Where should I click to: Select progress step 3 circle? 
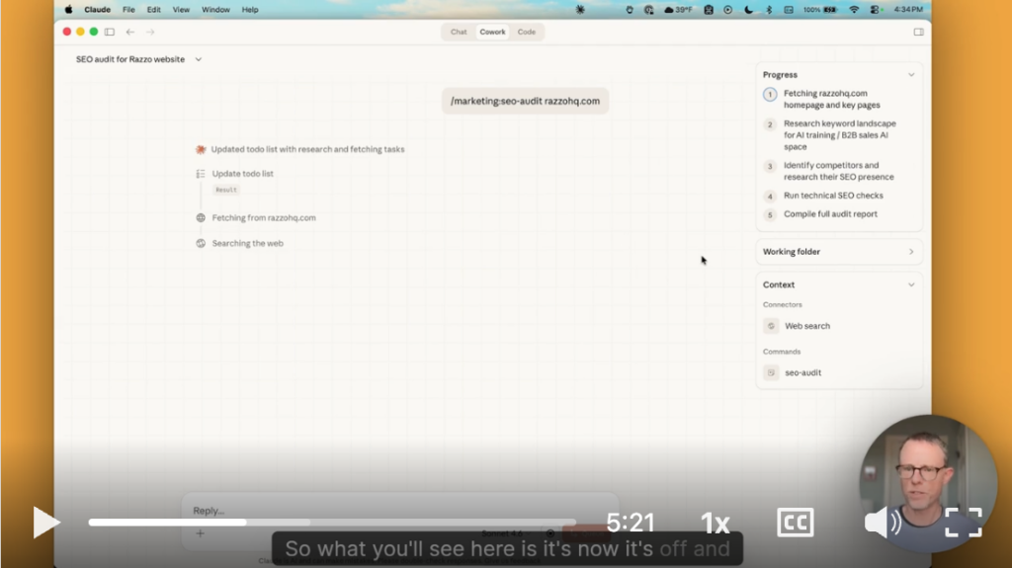[770, 167]
